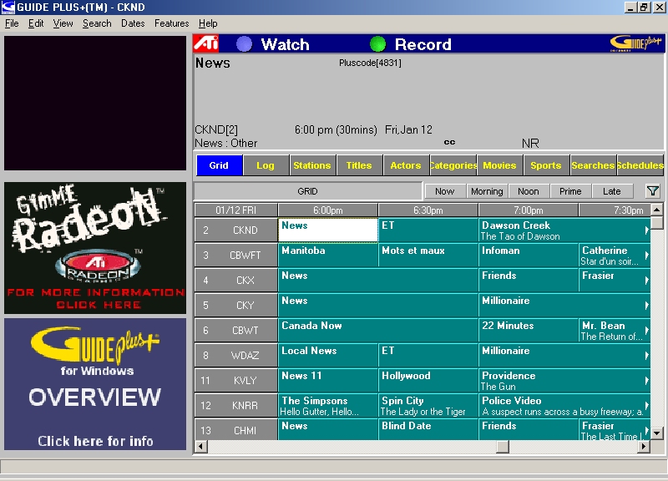Switch to the Titles tab
Screen dimensions: 668x481
(359, 165)
